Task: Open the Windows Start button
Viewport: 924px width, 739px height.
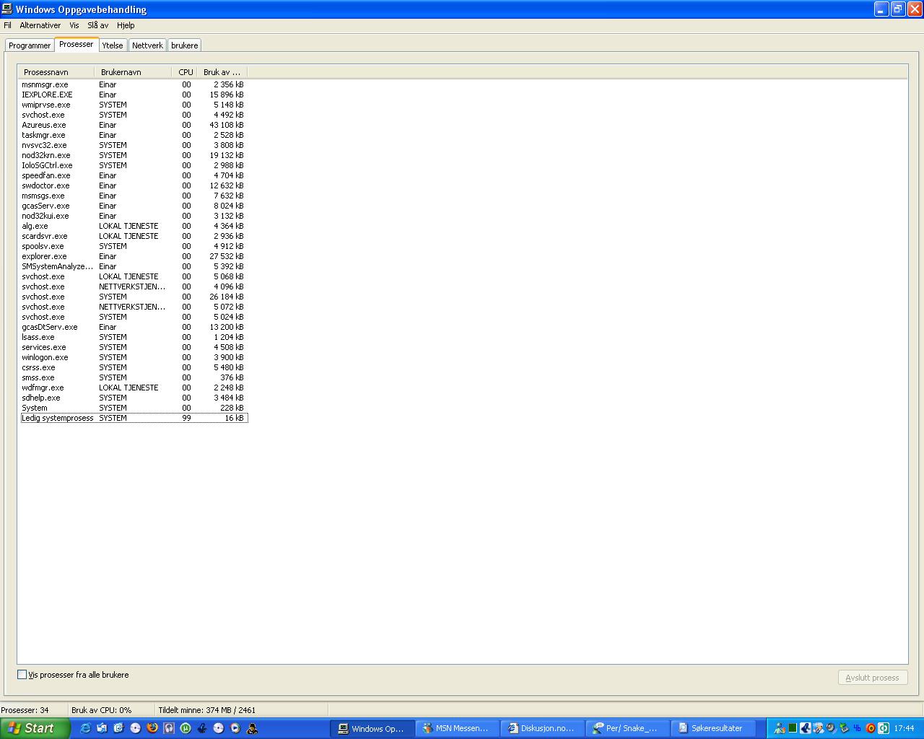Action: click(35, 728)
